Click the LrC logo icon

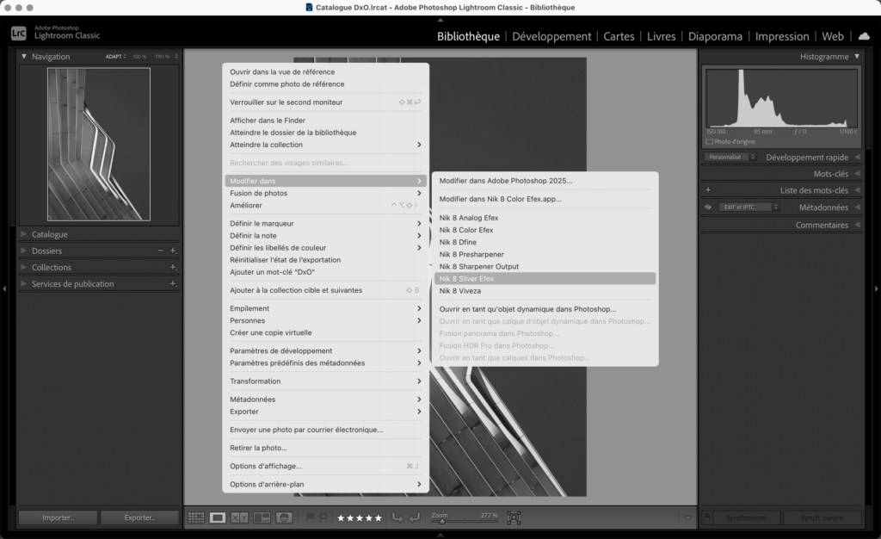point(19,34)
